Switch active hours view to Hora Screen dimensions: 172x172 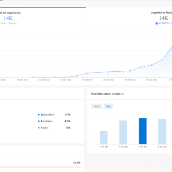click(x=97, y=106)
